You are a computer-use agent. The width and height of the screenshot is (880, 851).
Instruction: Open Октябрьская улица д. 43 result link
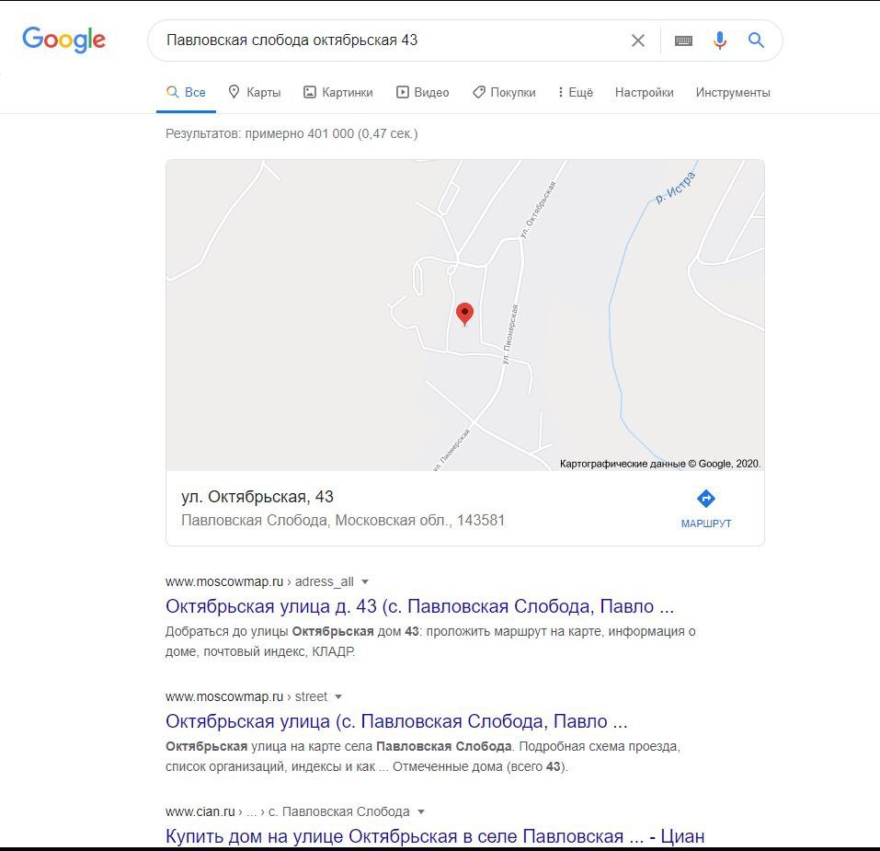pos(420,606)
